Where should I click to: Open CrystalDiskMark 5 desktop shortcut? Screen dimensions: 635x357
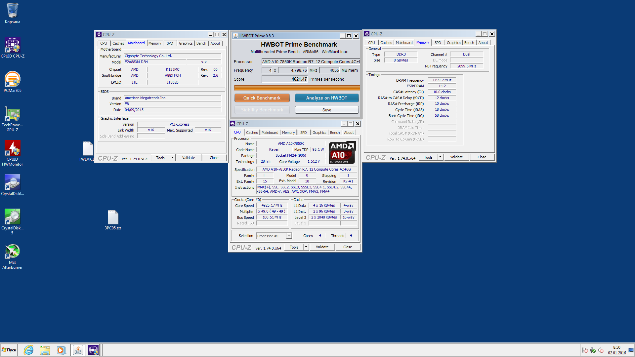point(13,222)
